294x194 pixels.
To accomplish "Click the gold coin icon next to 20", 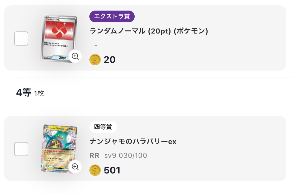I will tap(95, 60).
